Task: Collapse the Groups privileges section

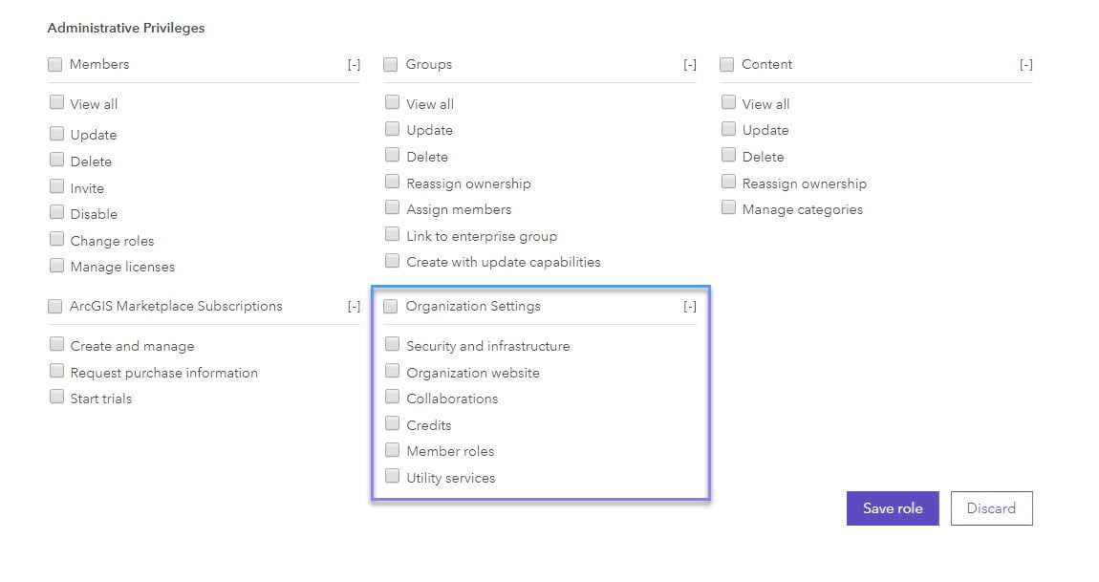Action: tap(690, 64)
